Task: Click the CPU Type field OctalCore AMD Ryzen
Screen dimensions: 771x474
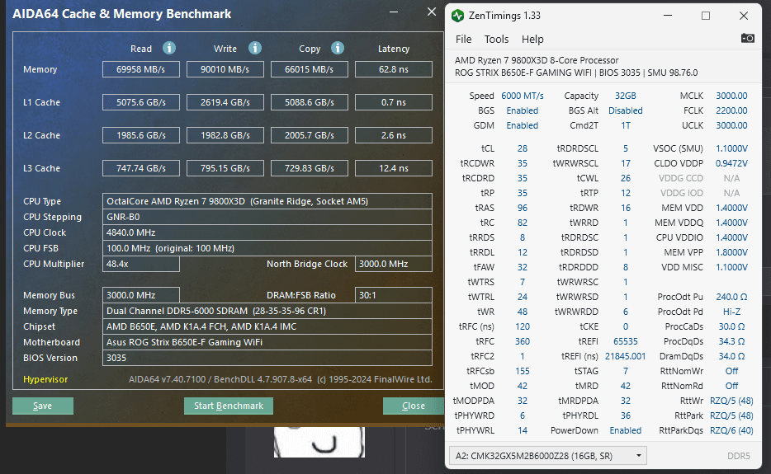Action: point(267,201)
